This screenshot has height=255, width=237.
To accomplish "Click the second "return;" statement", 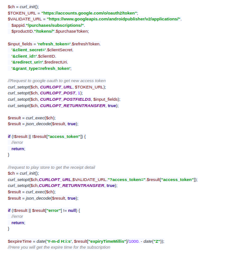I will tap(19, 223).
